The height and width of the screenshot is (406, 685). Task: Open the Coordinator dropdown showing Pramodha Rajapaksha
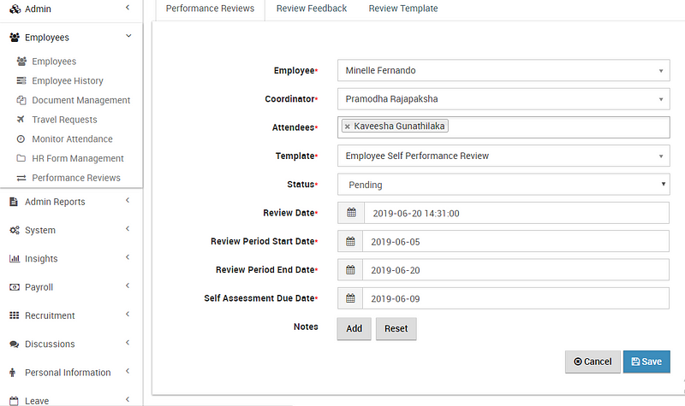pos(503,99)
